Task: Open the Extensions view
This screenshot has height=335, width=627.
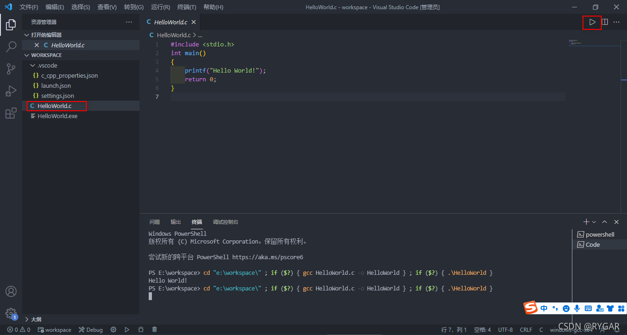Action: pyautogui.click(x=11, y=113)
